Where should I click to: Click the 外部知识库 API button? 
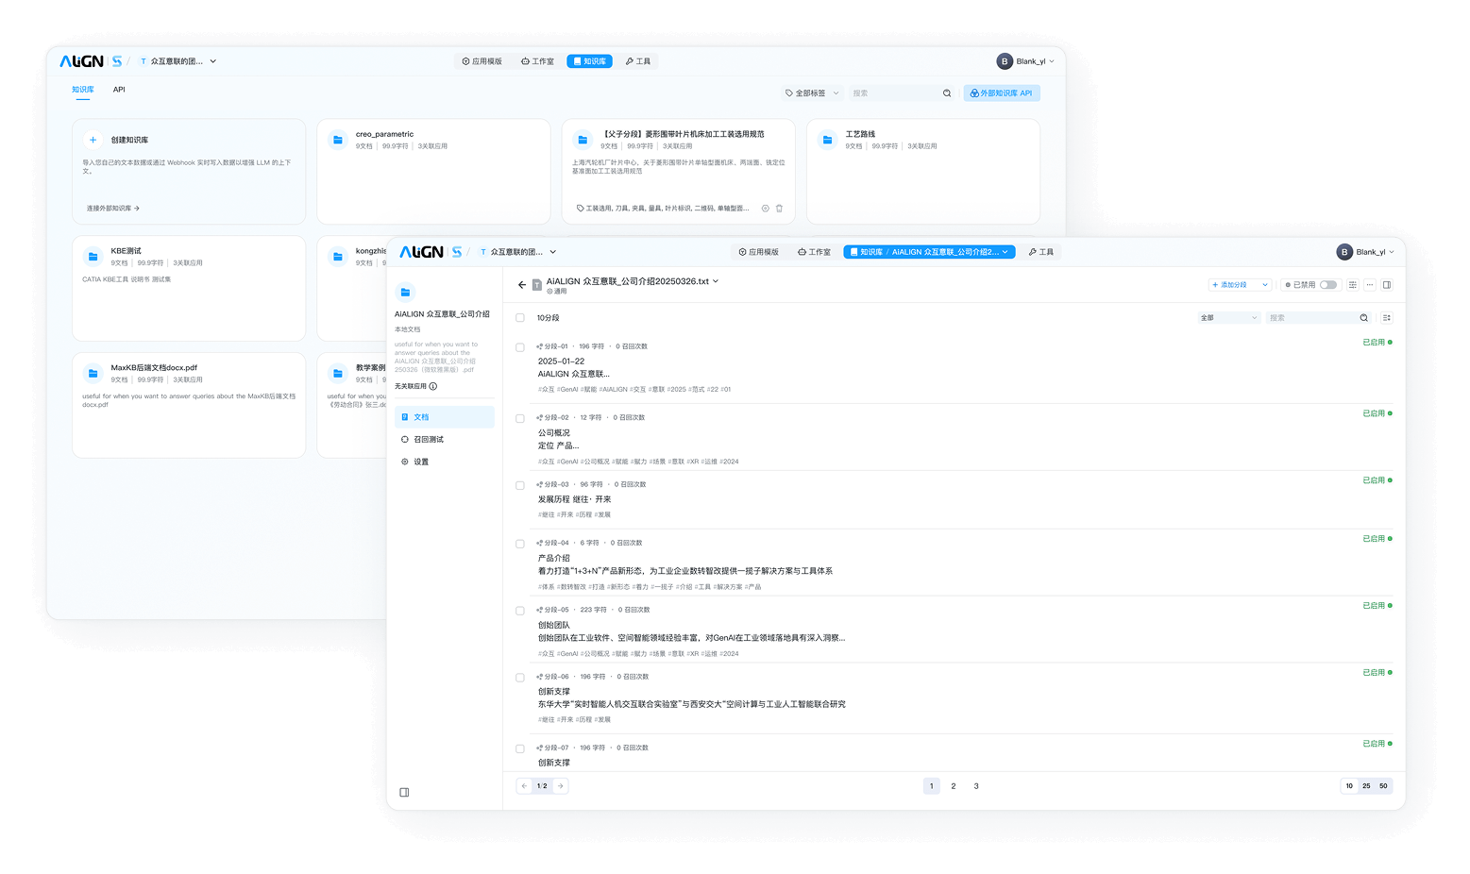(1001, 93)
